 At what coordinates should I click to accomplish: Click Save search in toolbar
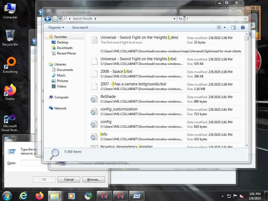pyautogui.click(x=80, y=27)
